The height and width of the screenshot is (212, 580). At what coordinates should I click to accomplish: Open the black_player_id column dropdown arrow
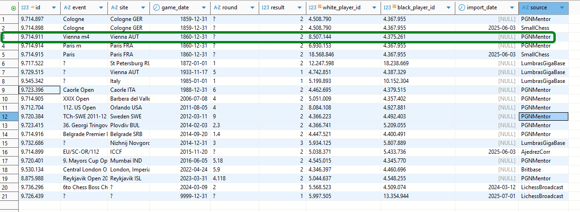[448, 8]
